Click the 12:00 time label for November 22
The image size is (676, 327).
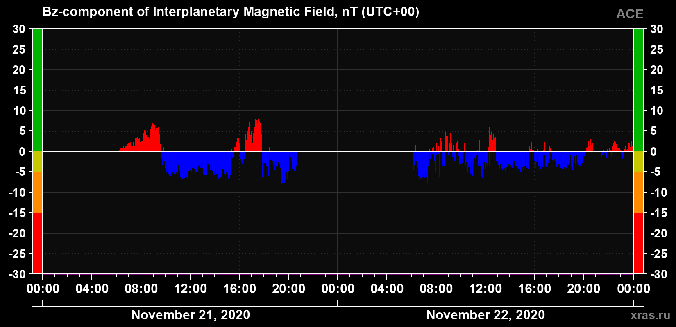pos(485,289)
